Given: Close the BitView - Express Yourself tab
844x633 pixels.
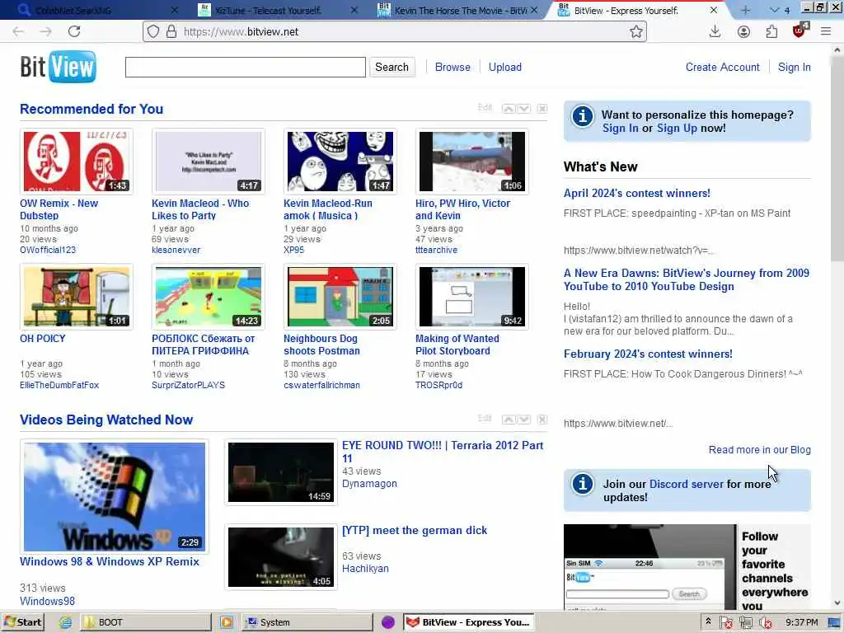Looking at the screenshot, I should click(x=713, y=10).
